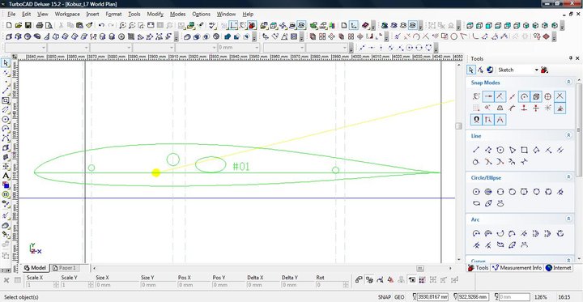This screenshot has width=583, height=302.
Task: Toggle SNAP in the status bar
Action: (x=384, y=297)
